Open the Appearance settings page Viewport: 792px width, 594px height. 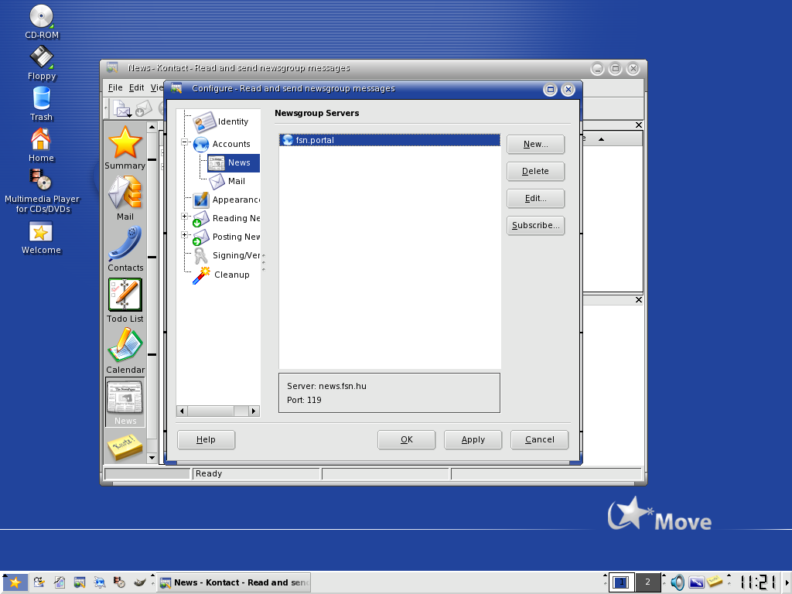coord(227,200)
